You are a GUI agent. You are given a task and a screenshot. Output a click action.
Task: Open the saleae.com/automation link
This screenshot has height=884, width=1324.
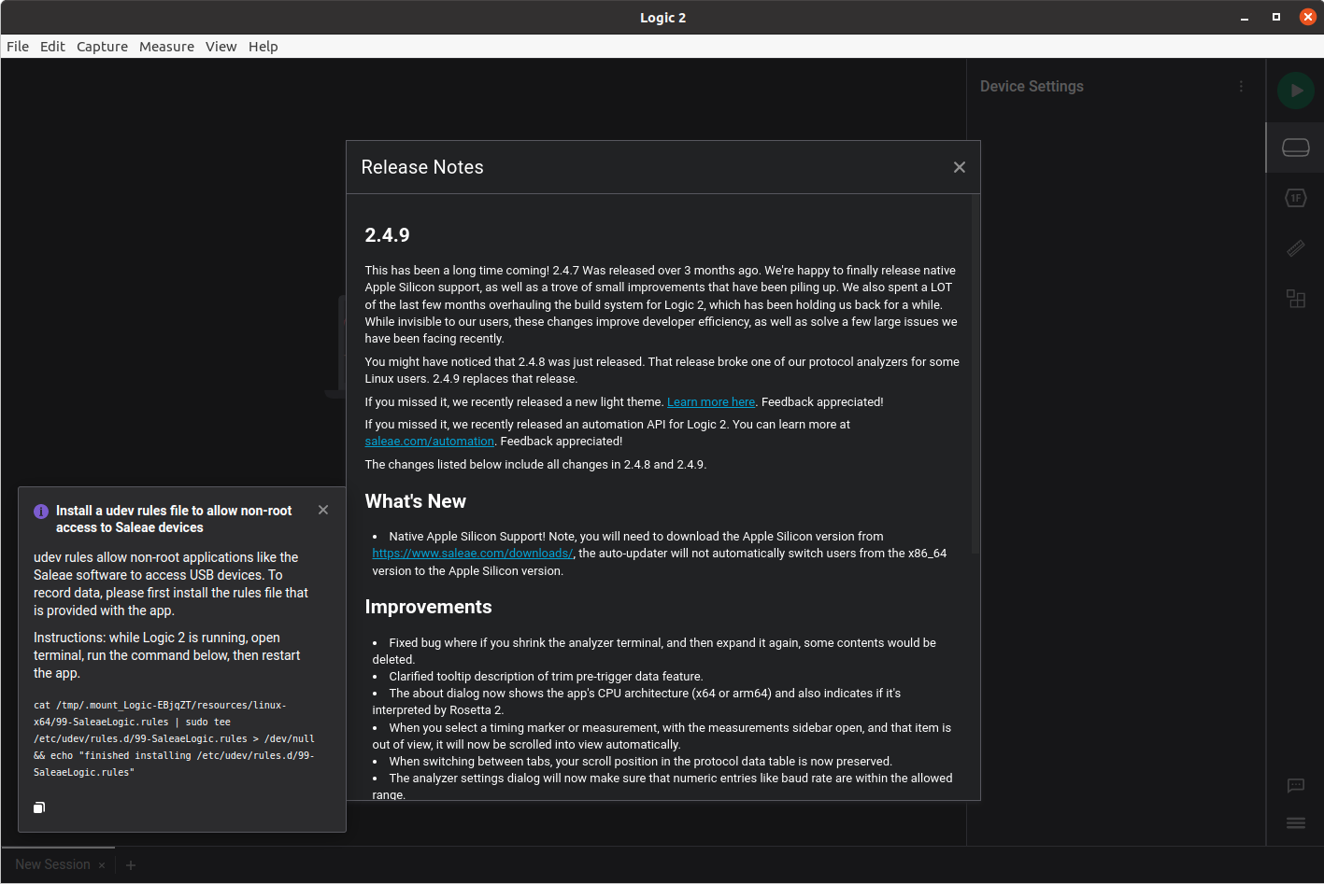430,442
